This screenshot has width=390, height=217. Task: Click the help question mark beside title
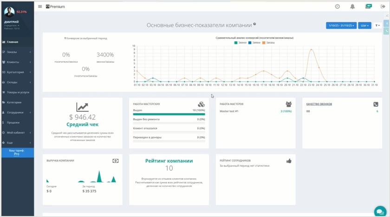pos(254,24)
